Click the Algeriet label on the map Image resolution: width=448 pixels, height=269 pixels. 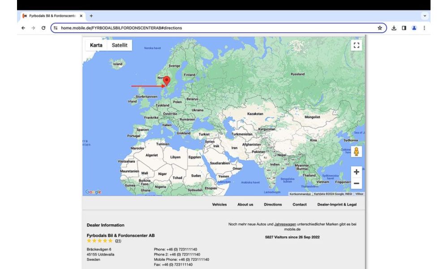pos(151,155)
